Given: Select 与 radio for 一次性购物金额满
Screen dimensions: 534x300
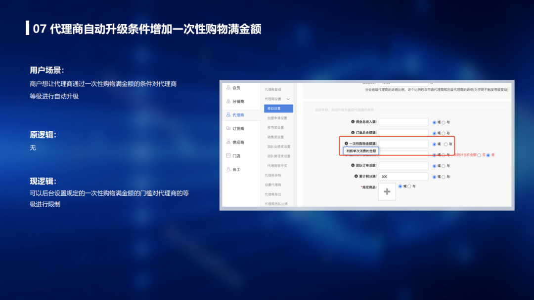Looking at the screenshot, I should [x=445, y=144].
